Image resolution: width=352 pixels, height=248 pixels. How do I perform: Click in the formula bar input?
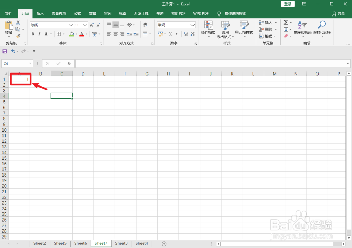click(211, 64)
